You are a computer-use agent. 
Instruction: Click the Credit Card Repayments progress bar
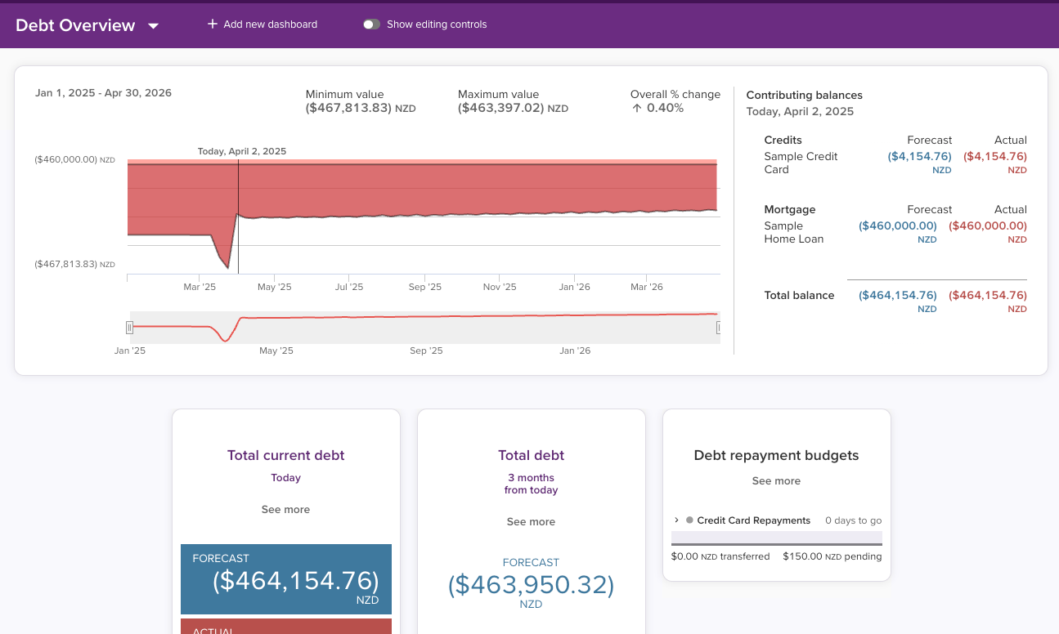(x=776, y=538)
